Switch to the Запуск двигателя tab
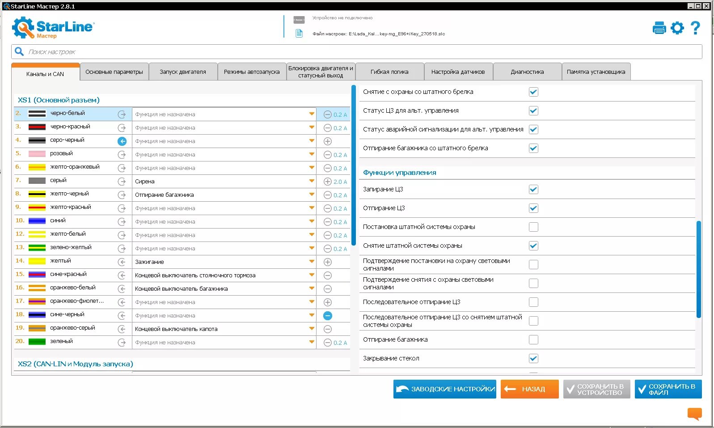Viewport: 714px width, 428px height. (183, 72)
